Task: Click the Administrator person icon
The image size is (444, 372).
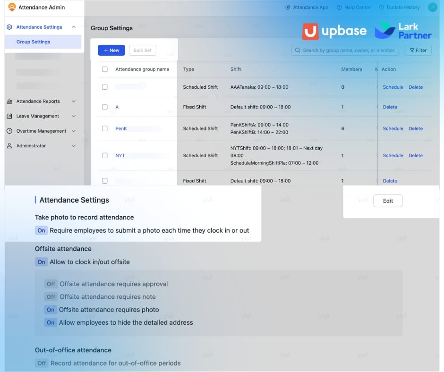Action: pos(9,146)
